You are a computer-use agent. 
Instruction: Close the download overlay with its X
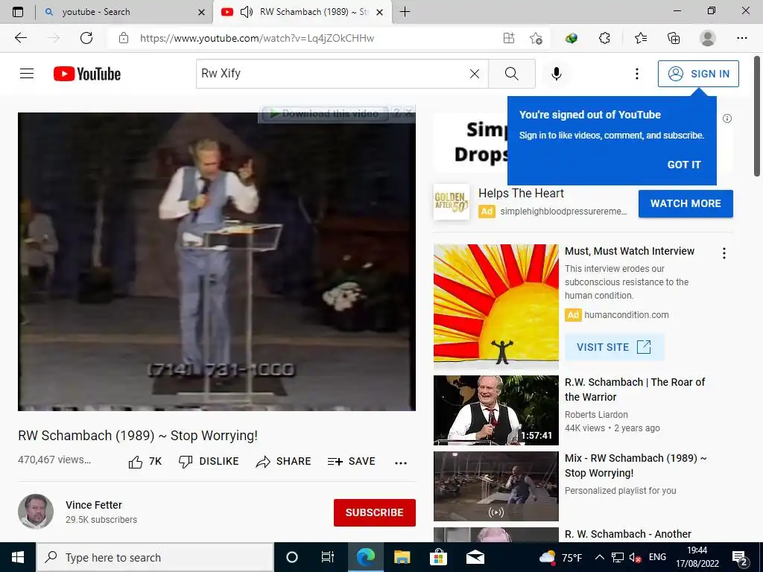(x=409, y=113)
